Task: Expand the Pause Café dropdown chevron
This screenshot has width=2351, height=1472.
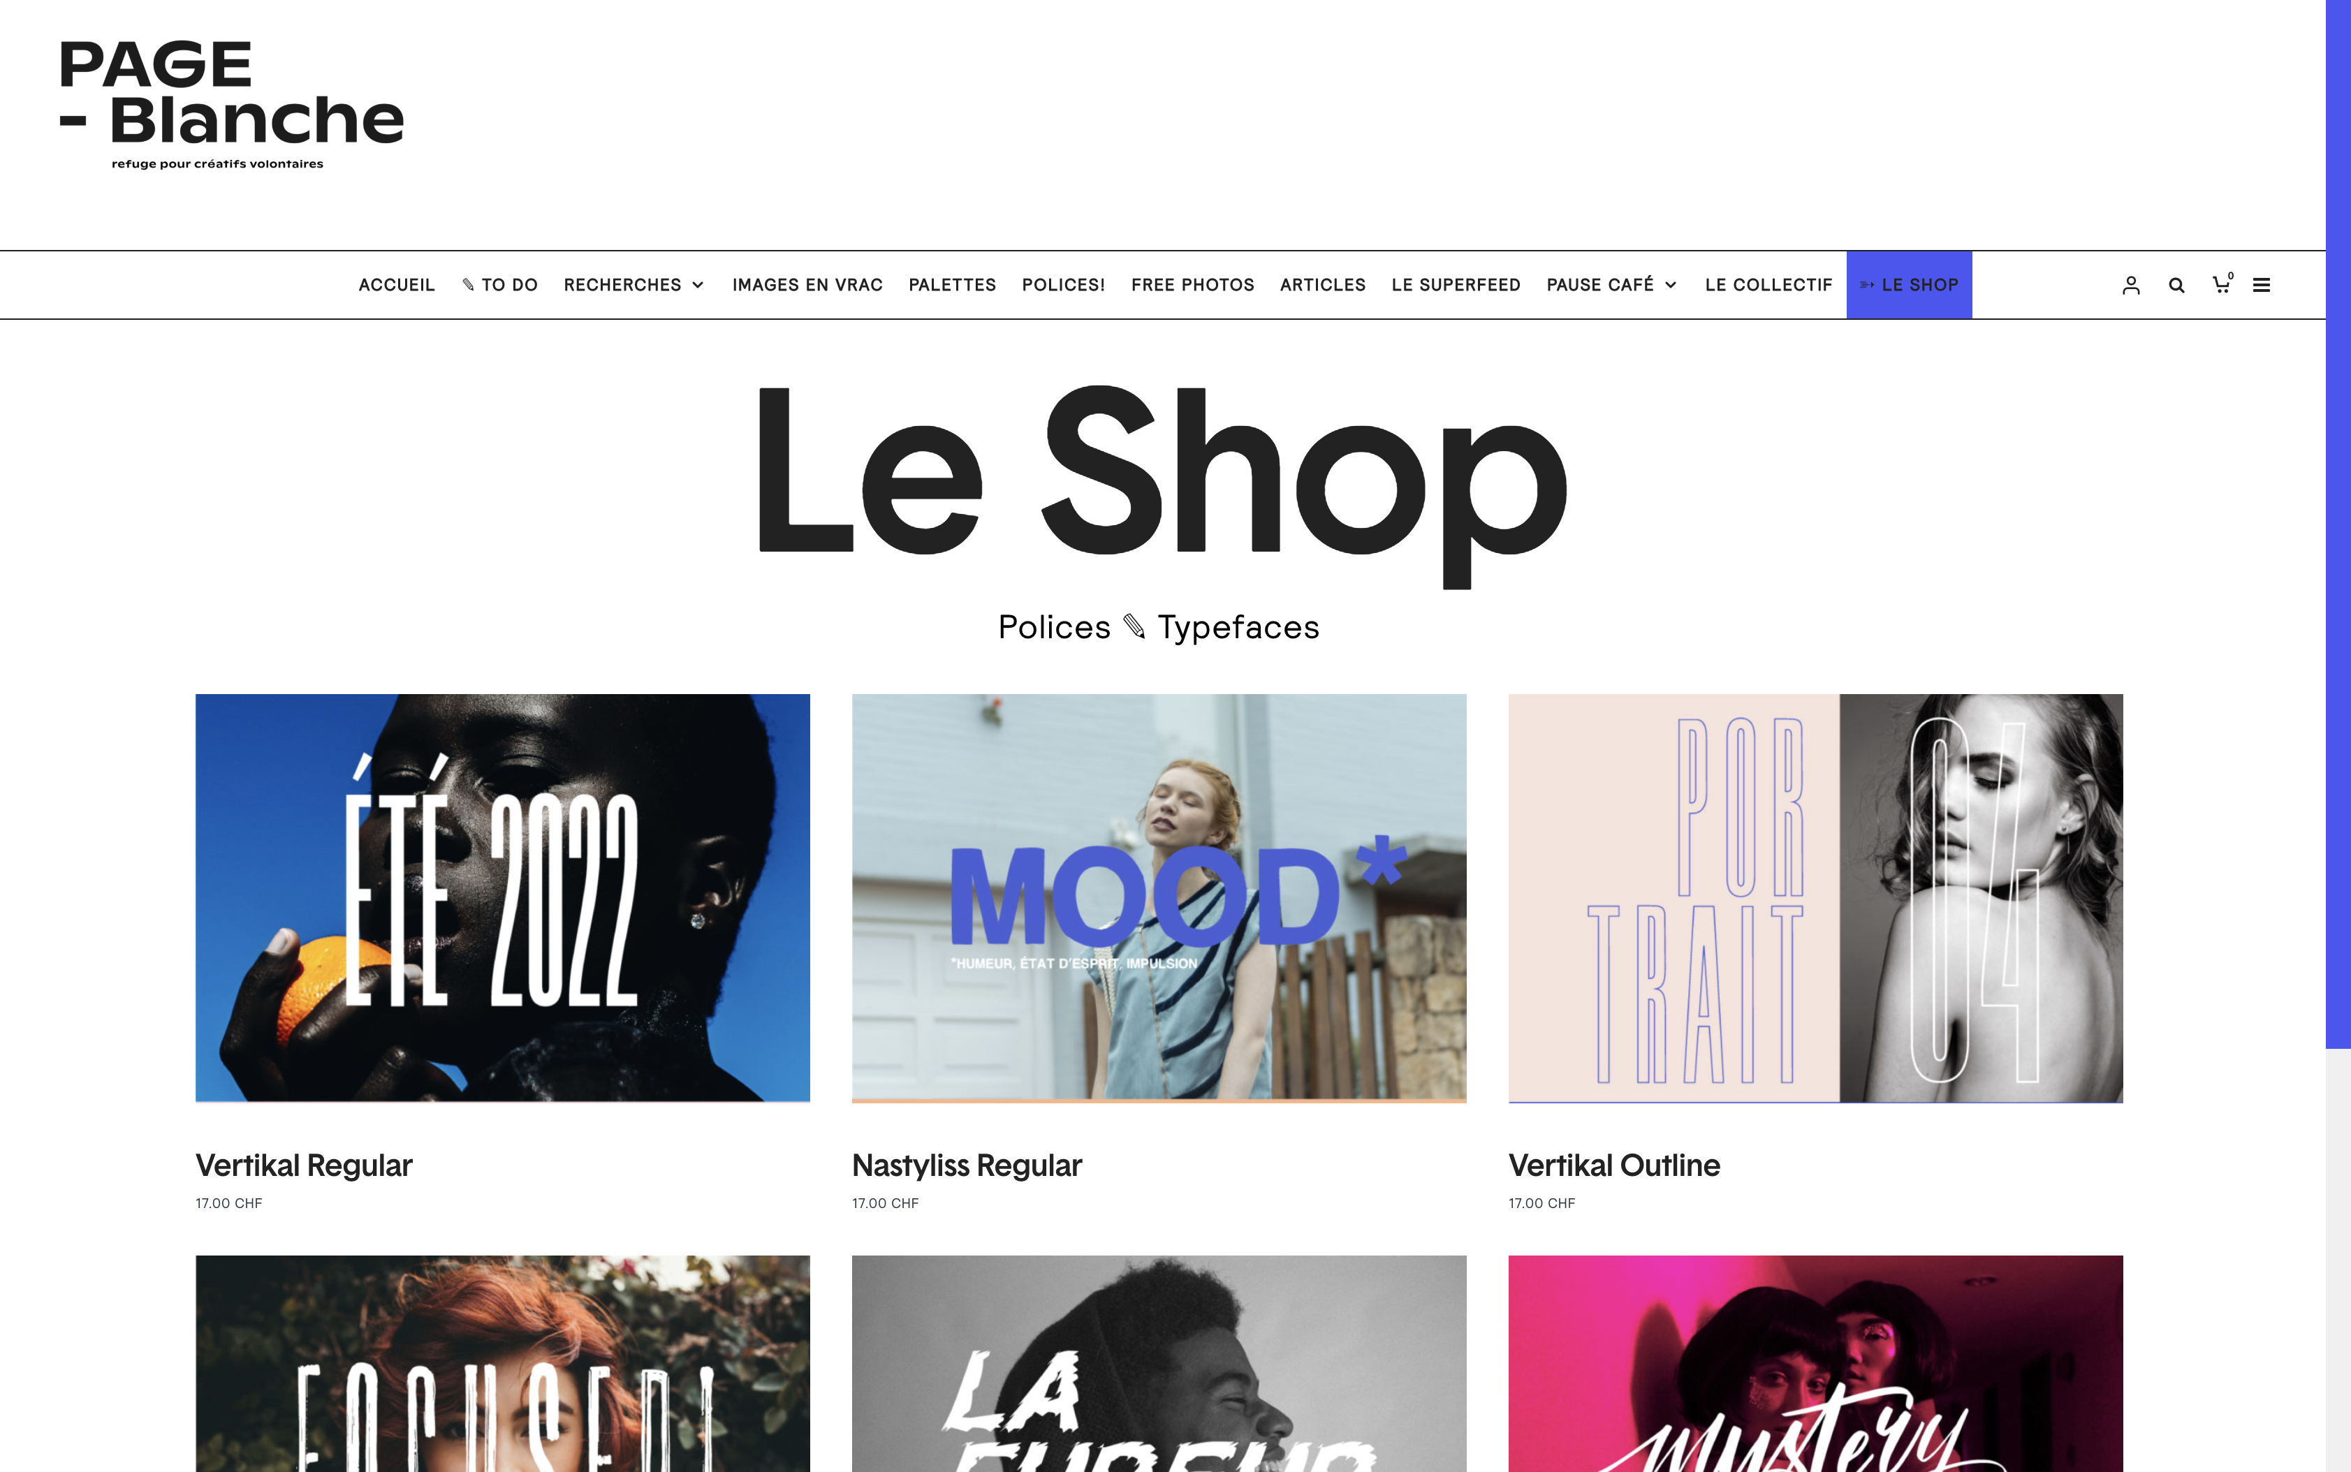Action: [x=1671, y=285]
